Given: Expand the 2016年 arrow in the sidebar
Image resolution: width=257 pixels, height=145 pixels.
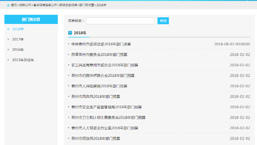Looking at the screenshot, I should click(x=8, y=50).
